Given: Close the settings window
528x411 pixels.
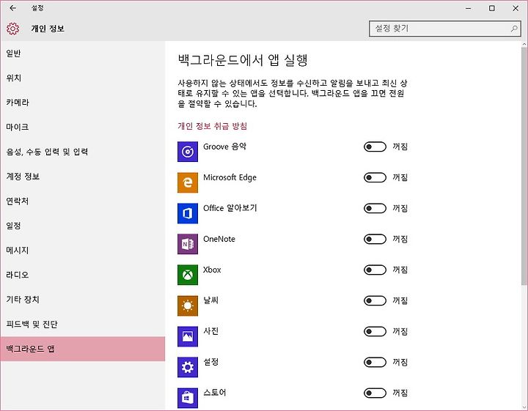Looking at the screenshot, I should (516, 8).
